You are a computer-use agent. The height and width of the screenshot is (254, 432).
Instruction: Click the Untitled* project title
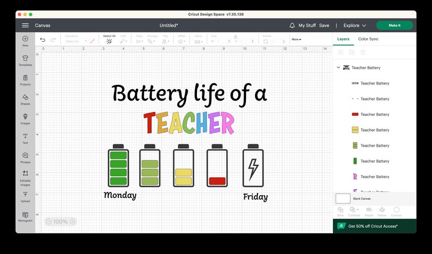(169, 26)
